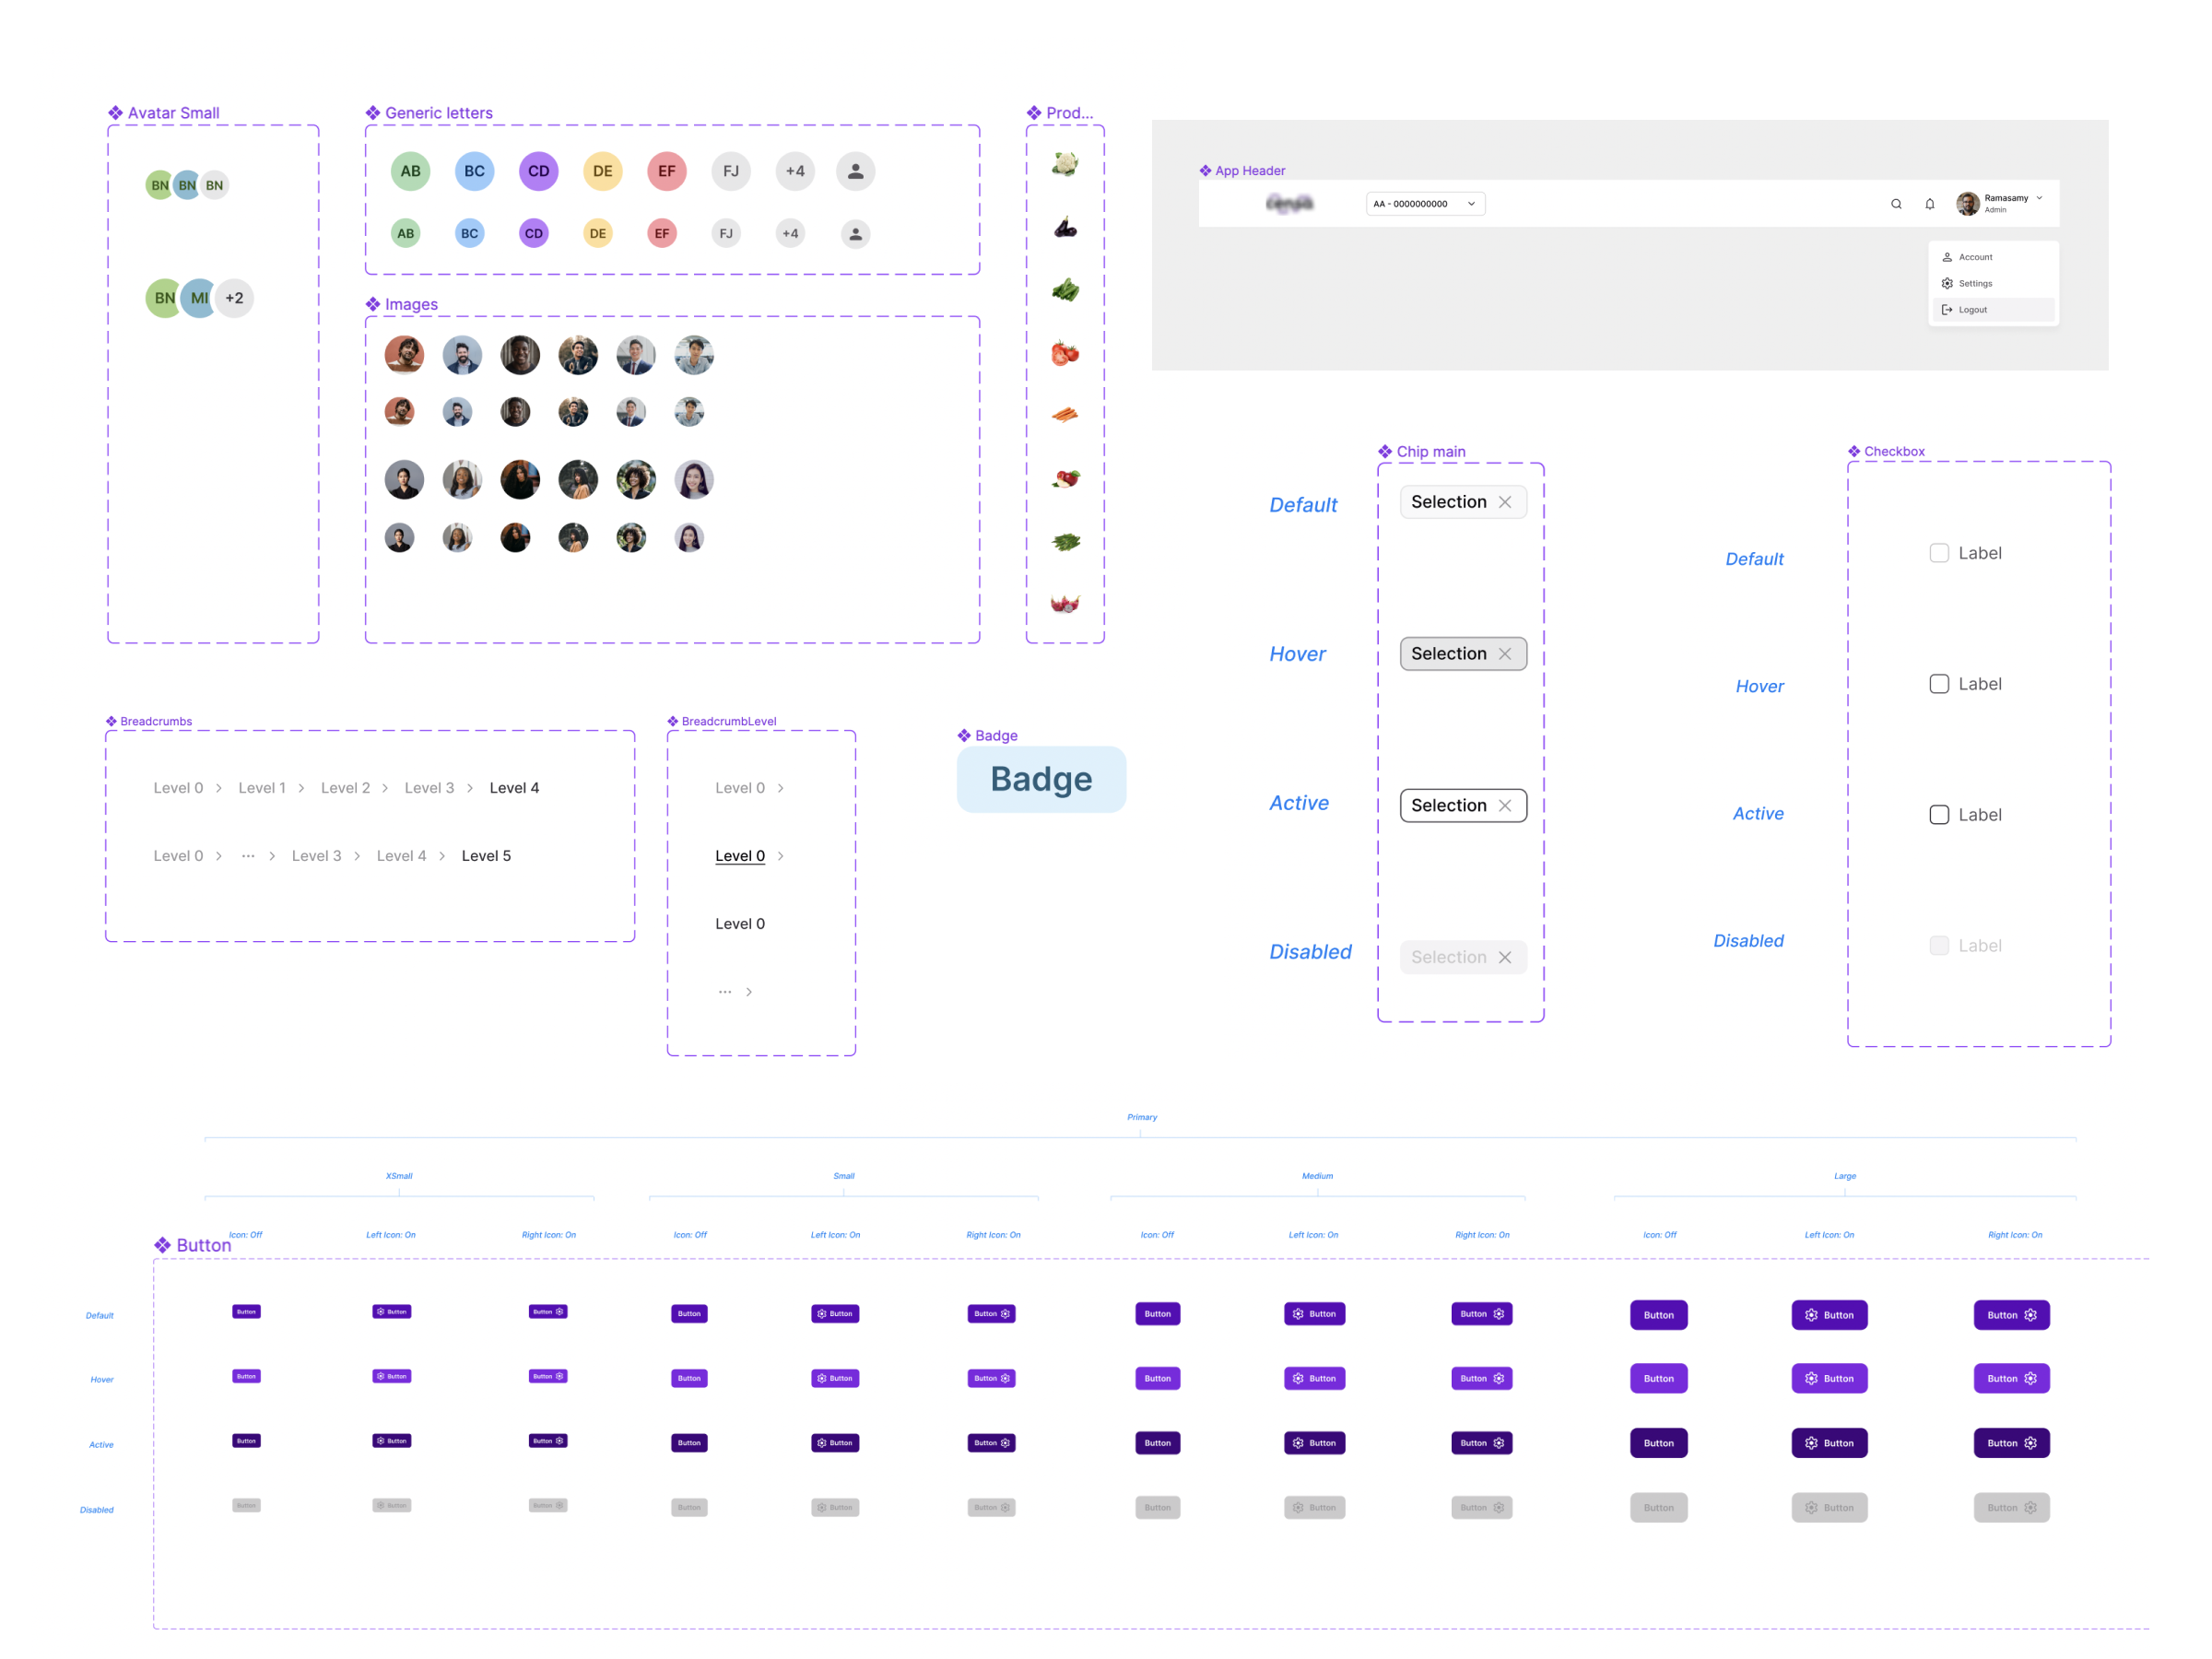
Task: Click the notification bell icon in App Header
Action: (x=1929, y=204)
